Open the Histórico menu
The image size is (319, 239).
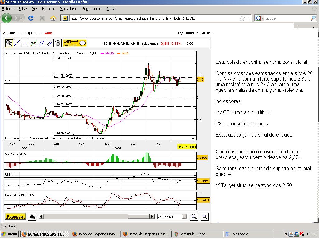[48, 9]
